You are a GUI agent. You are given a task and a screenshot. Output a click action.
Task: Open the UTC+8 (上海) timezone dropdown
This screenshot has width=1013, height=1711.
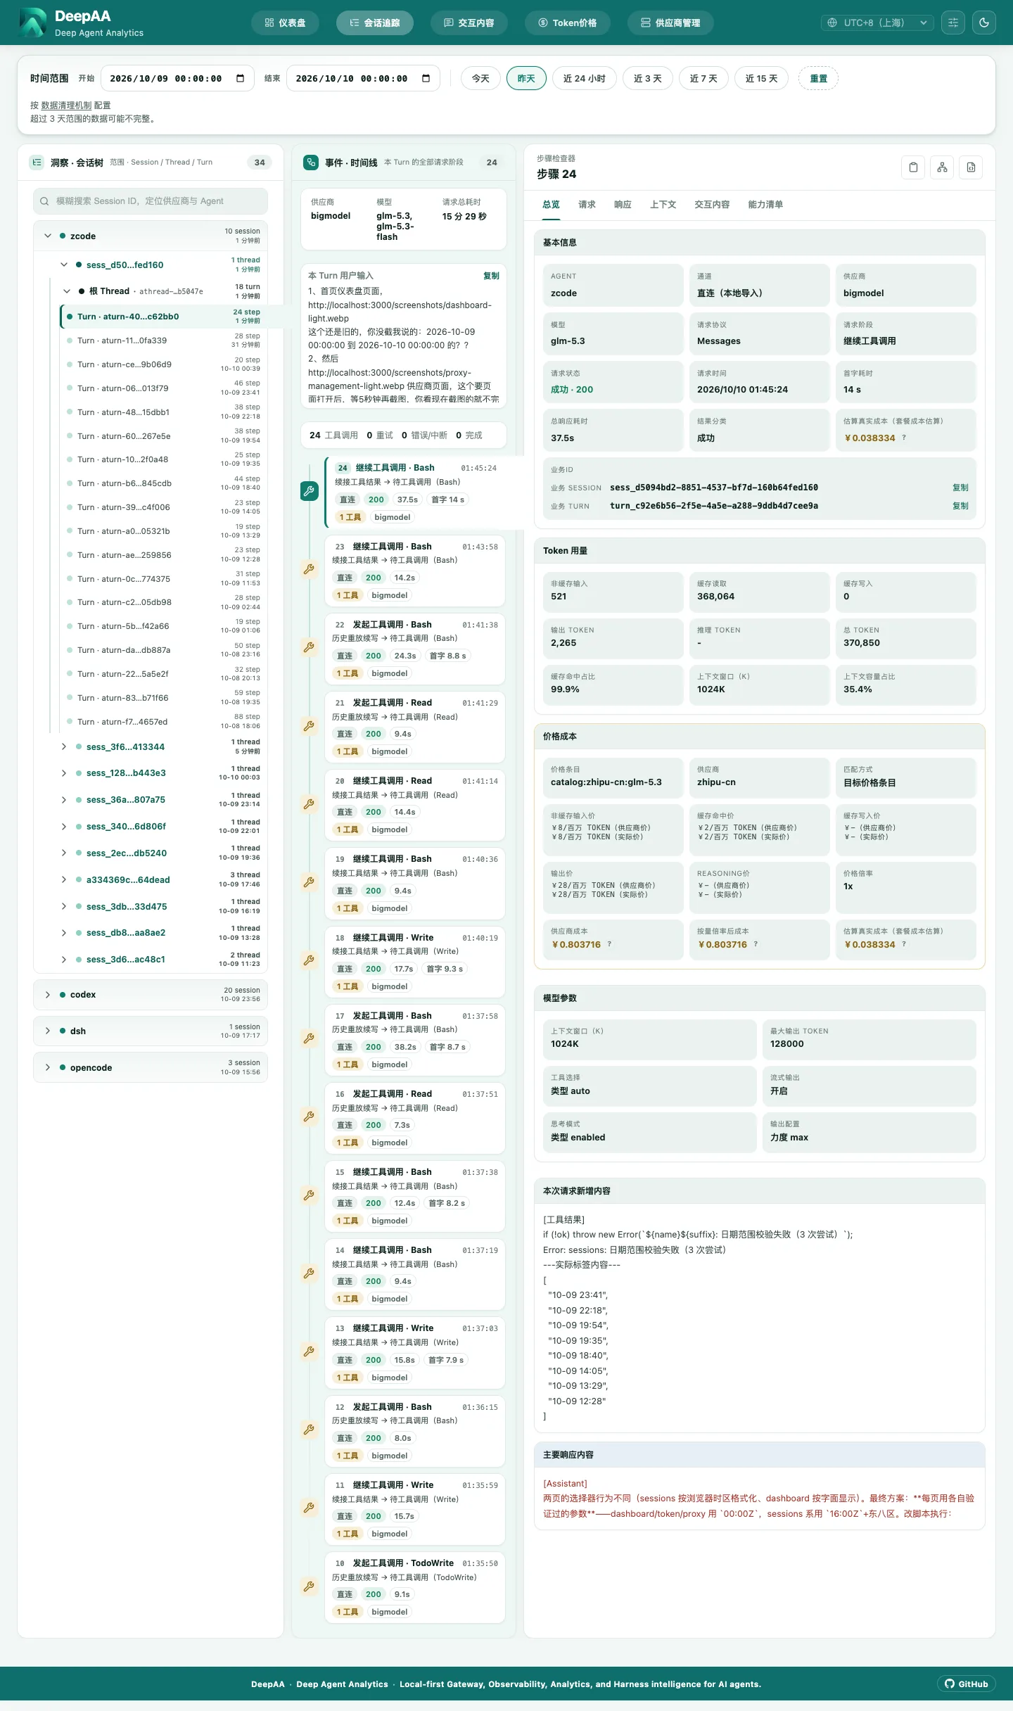click(877, 23)
